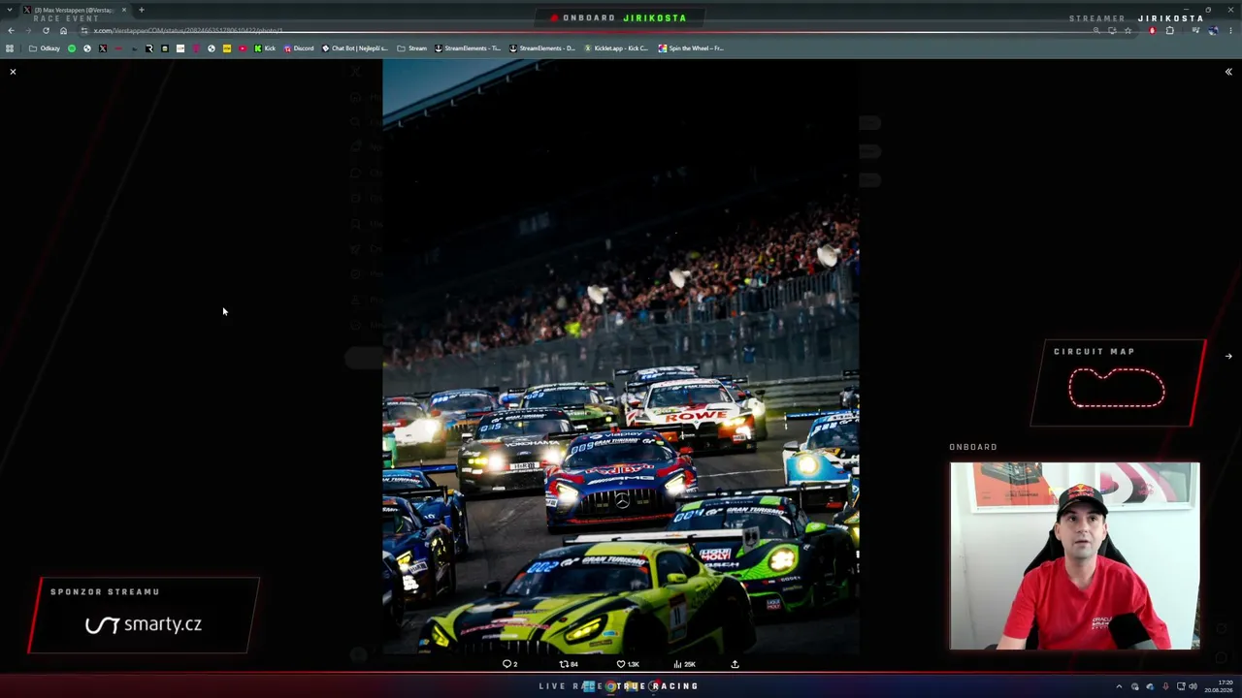Open the Kicklet.app bookmark
Viewport: 1242px width, 698px height.
[x=616, y=48]
